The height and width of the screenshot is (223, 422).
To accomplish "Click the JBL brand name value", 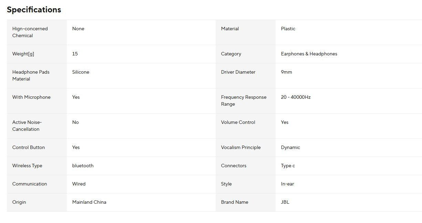I will point(285,202).
